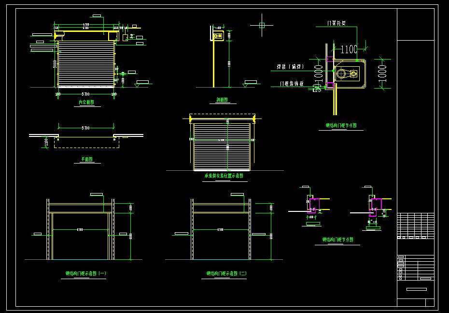The height and width of the screenshot is (313, 449).
Task: Select the 门框装饰板 annotation label
Action: pos(292,84)
